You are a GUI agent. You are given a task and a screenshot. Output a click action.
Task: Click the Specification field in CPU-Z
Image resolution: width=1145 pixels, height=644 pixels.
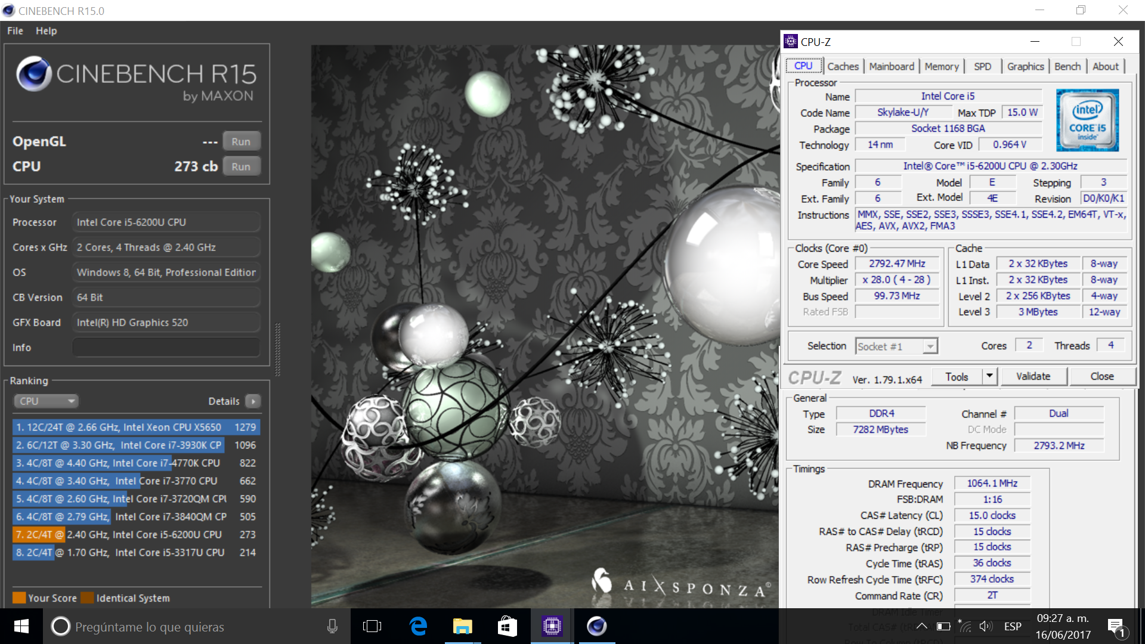point(991,166)
